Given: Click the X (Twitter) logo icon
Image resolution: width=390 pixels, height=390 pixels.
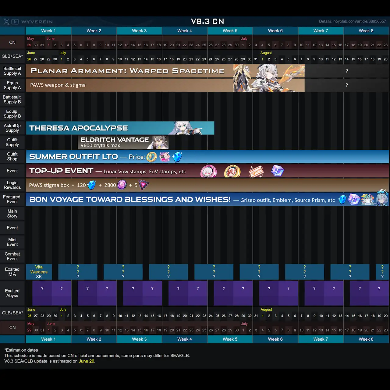Looking at the screenshot, I should (x=6, y=22).
